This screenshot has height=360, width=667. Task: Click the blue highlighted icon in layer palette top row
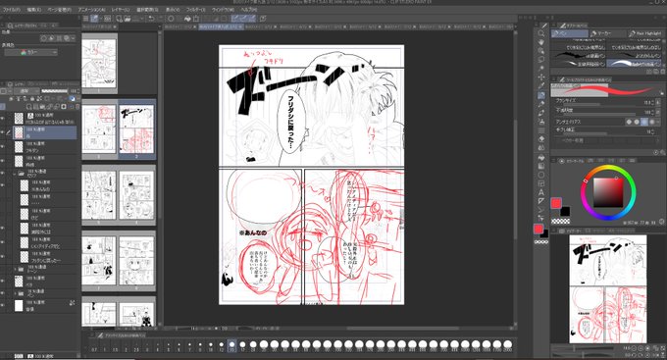pyautogui.click(x=73, y=99)
